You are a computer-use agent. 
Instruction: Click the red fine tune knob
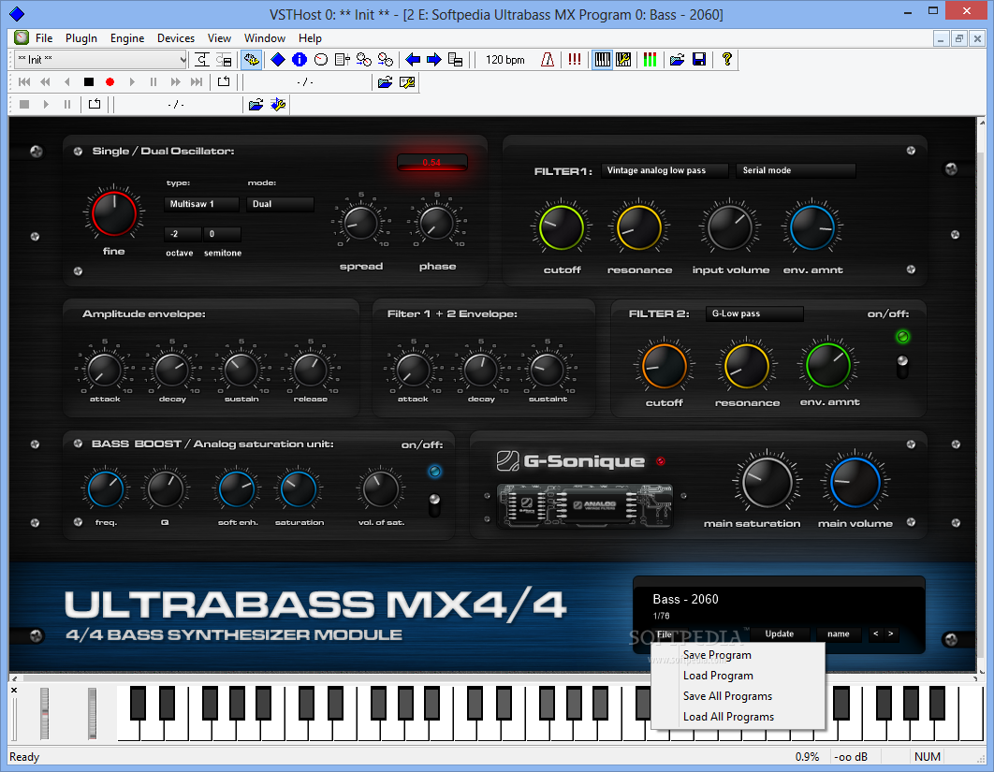(x=114, y=213)
